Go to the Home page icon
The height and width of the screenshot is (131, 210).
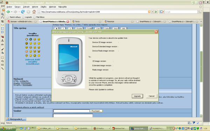(x=34, y=12)
